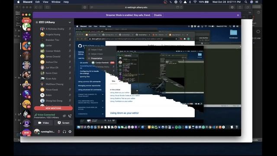Start screen share with Screen button
This screenshot has width=277, height=156.
coord(64,123)
